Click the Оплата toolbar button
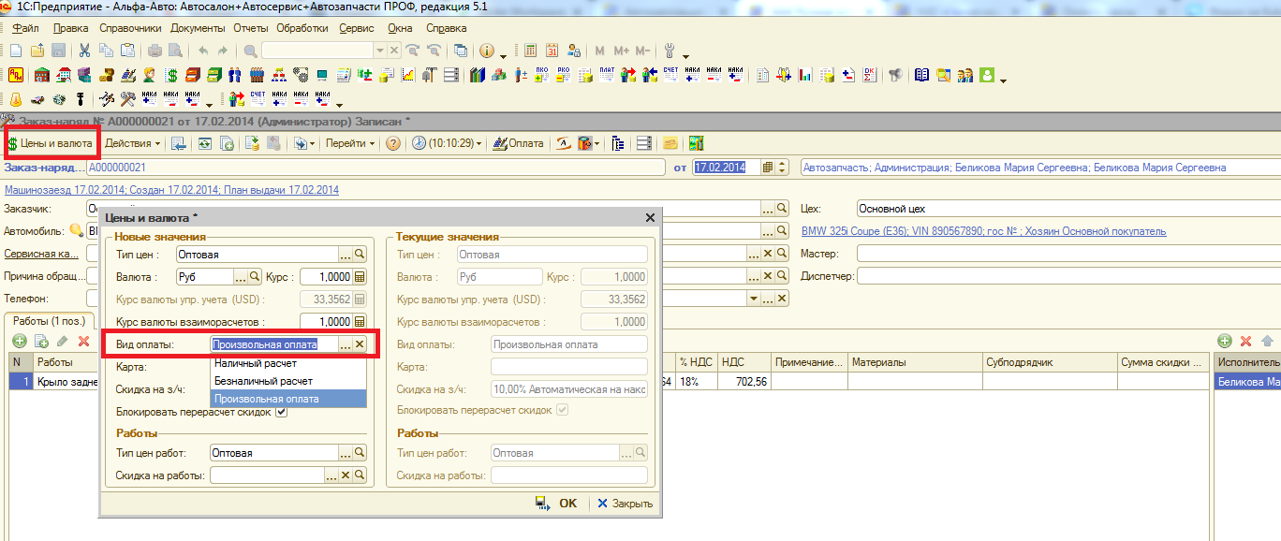 tap(518, 143)
